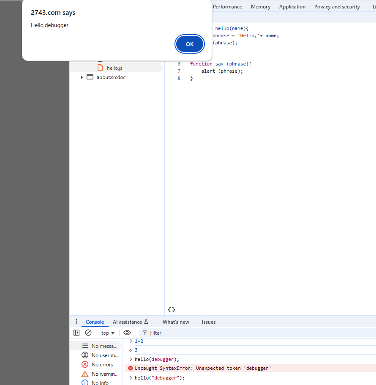Click the about:srcdoc frame icon

[x=90, y=77]
